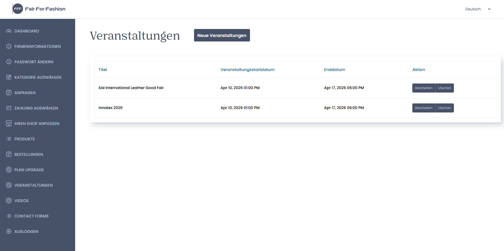Click the language dropdown chevron arrow
The height and width of the screenshot is (251, 504).
[x=489, y=9]
